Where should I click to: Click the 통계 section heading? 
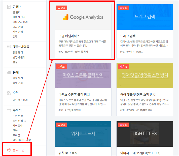[16, 72]
